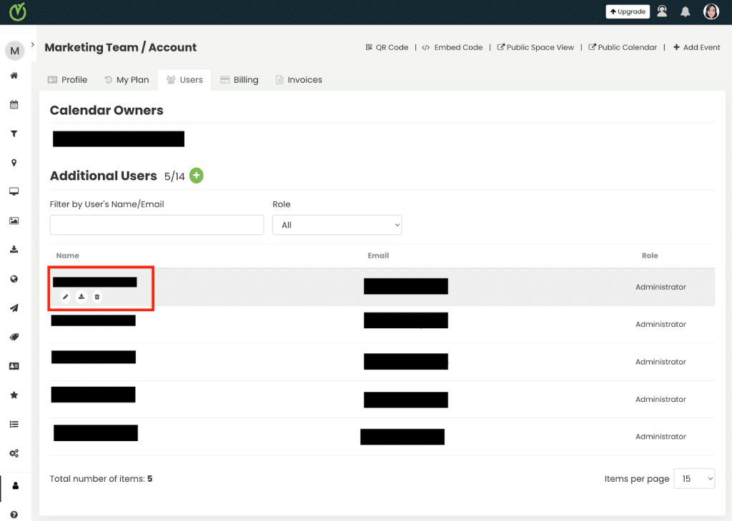Click Add Event in the top right
732x521 pixels.
point(696,47)
